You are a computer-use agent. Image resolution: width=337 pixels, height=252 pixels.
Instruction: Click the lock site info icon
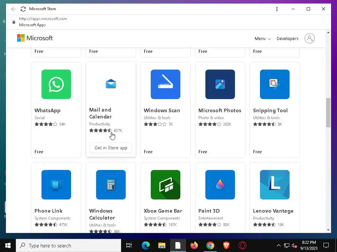click(14, 22)
